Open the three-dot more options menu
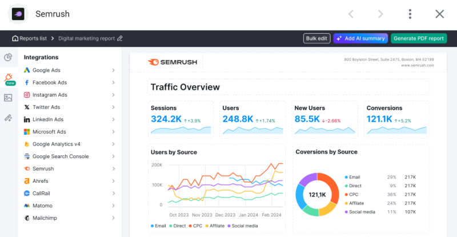The image size is (457, 237). [x=410, y=14]
